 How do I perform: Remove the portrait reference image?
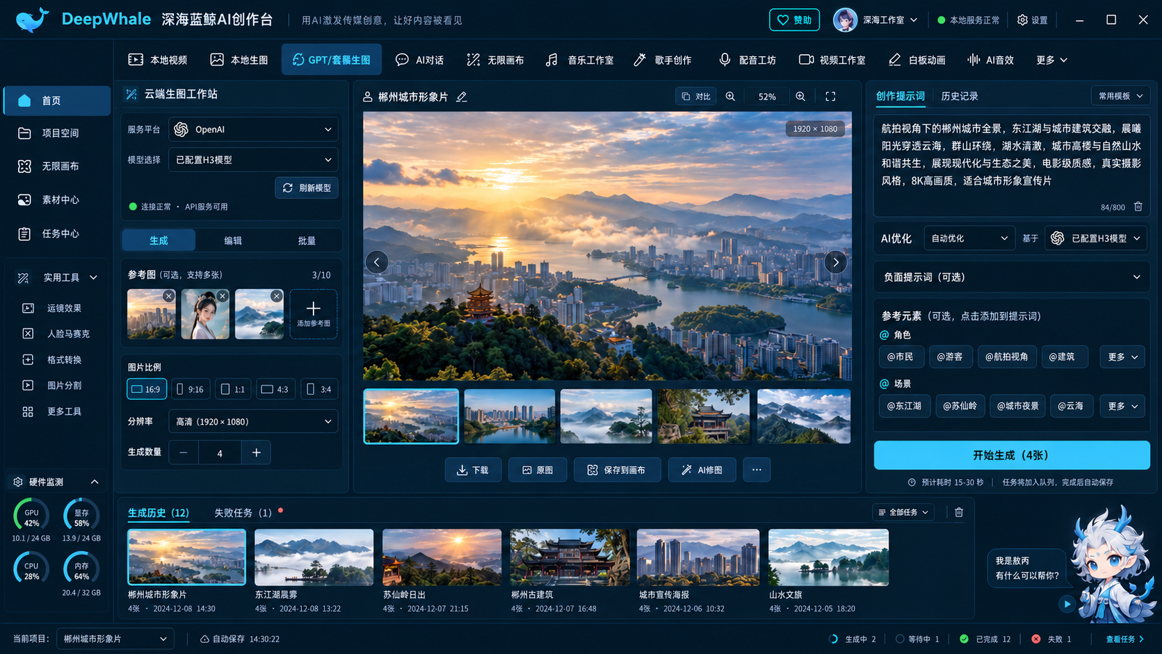[x=223, y=296]
